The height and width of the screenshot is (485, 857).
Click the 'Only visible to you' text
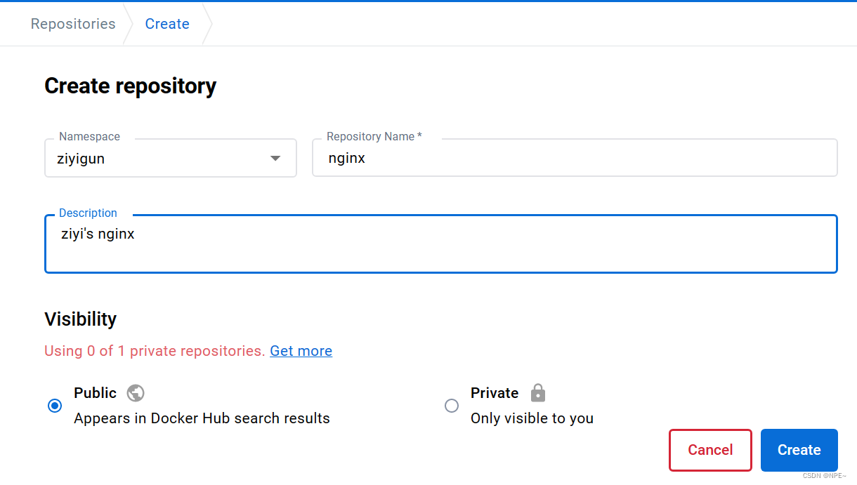tap(532, 418)
